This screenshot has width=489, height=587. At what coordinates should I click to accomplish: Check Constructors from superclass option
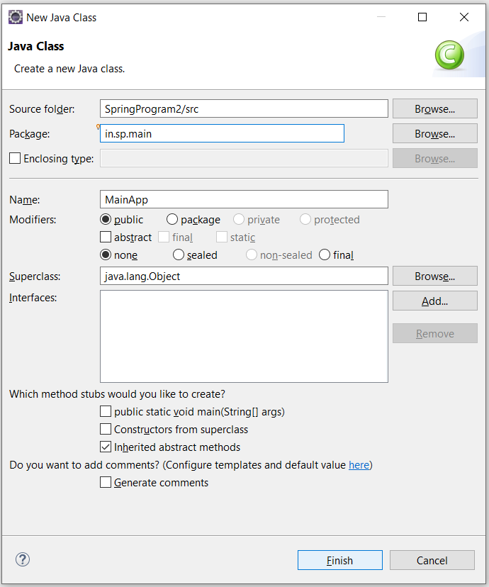point(106,429)
